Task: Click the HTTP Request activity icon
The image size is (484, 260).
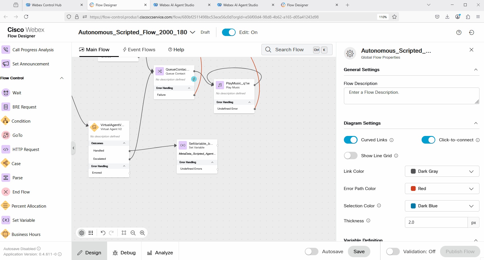Action: (6, 149)
